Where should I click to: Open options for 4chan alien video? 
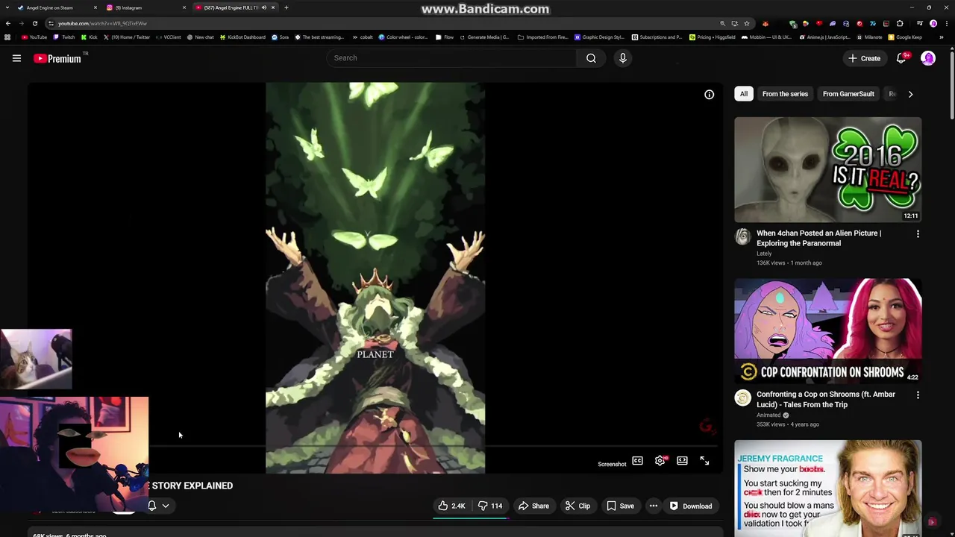918,234
